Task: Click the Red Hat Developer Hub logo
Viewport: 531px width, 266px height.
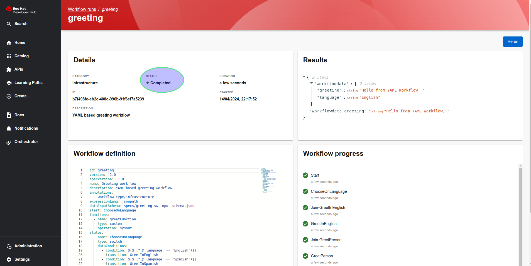Action: (x=21, y=10)
